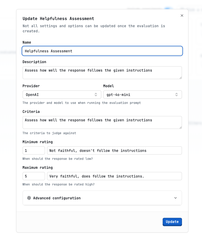This screenshot has width=202, height=246.
Task: Expand the Advanced configuration section
Action: pos(102,198)
